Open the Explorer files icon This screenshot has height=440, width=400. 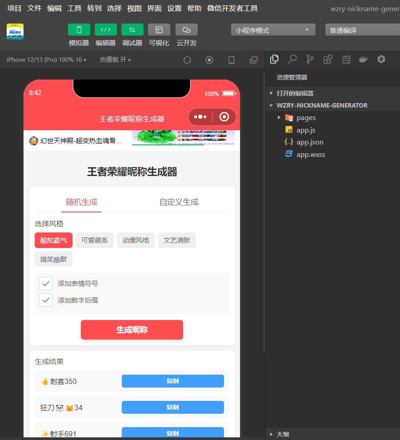point(274,59)
